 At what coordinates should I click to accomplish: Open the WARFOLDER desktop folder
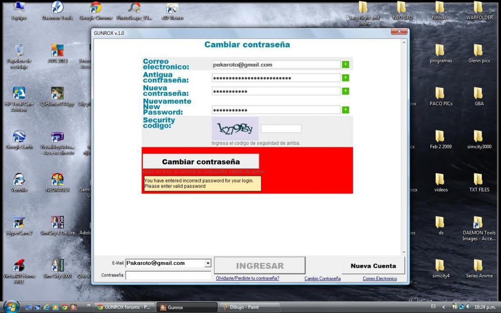click(479, 10)
